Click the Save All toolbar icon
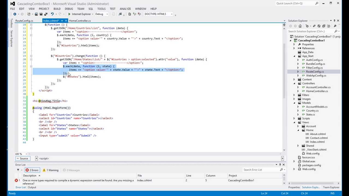Screen dimensions: 349x196 pos(46,14)
